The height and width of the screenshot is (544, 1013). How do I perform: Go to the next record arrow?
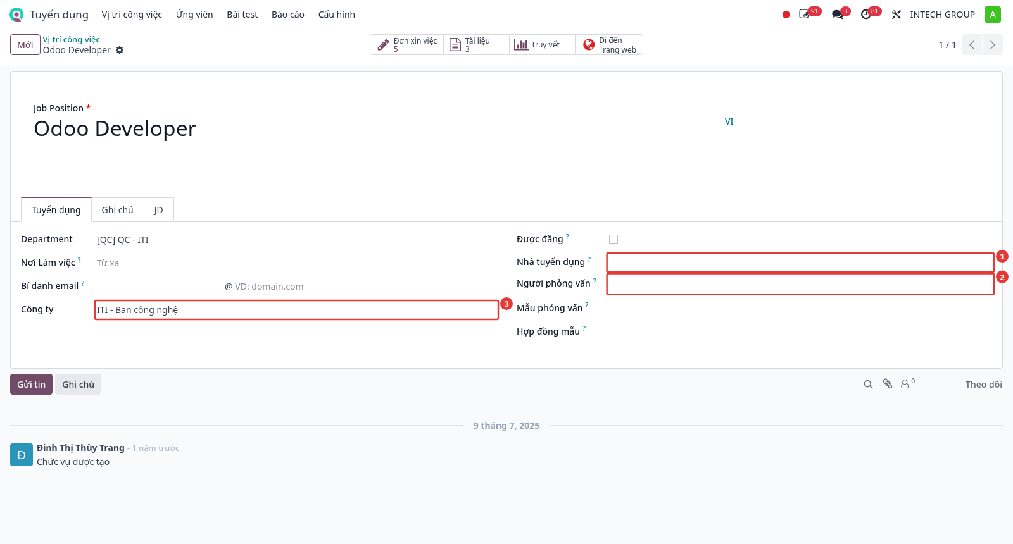992,45
